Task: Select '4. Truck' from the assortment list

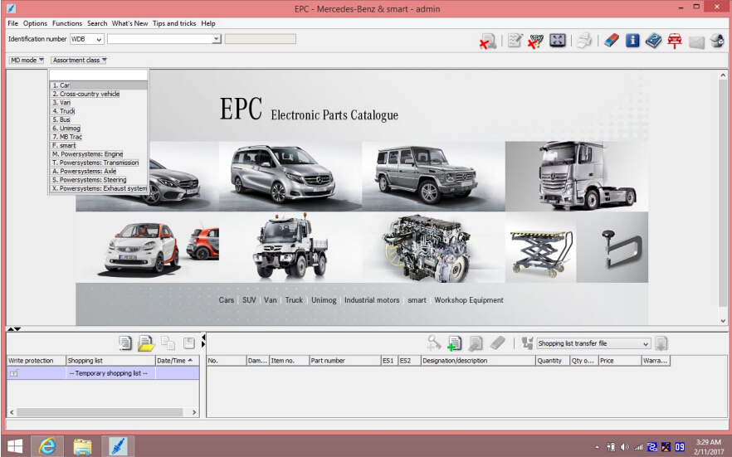Action: (64, 111)
